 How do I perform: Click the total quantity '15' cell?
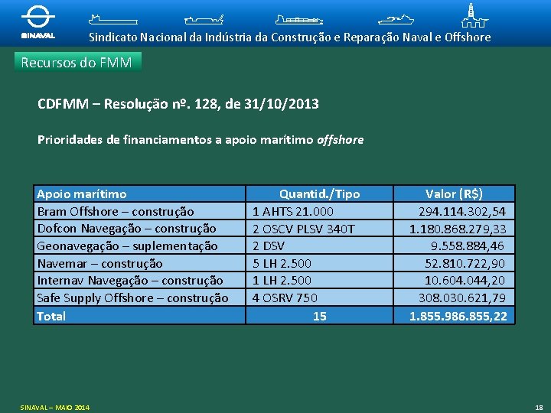319,316
